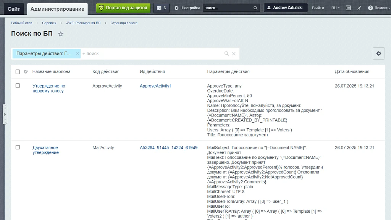The image size is (391, 220).
Task: Open the Администрирование tab
Action: [x=57, y=9]
